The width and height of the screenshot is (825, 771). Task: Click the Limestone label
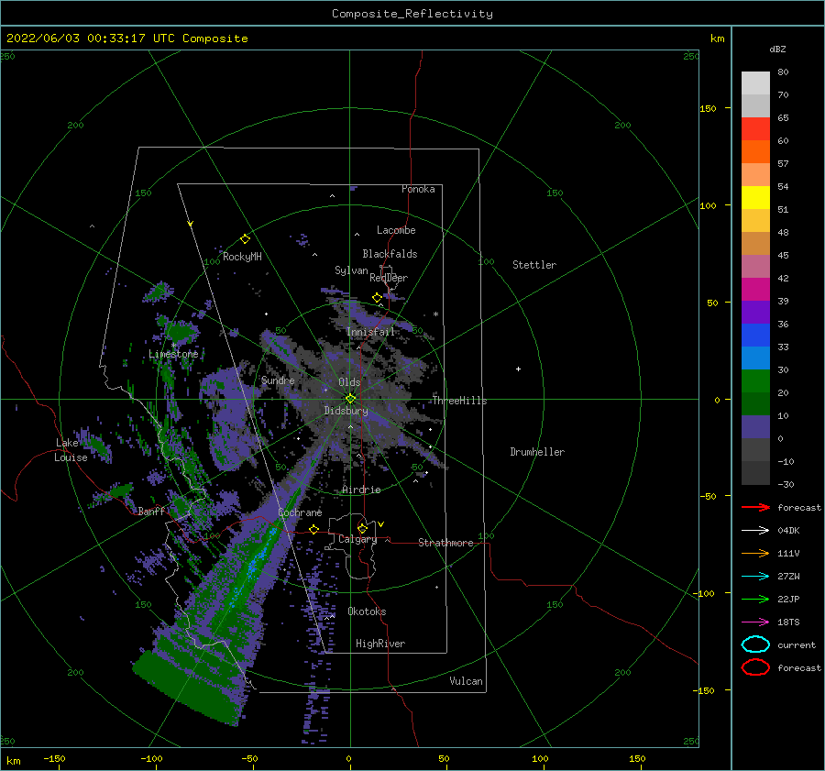(x=173, y=354)
